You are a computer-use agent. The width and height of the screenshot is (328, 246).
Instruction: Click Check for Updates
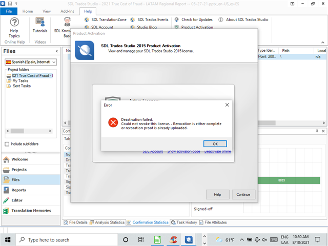pos(194,19)
